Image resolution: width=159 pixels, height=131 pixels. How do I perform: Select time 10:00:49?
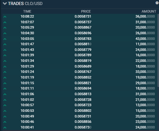(x=27, y=116)
